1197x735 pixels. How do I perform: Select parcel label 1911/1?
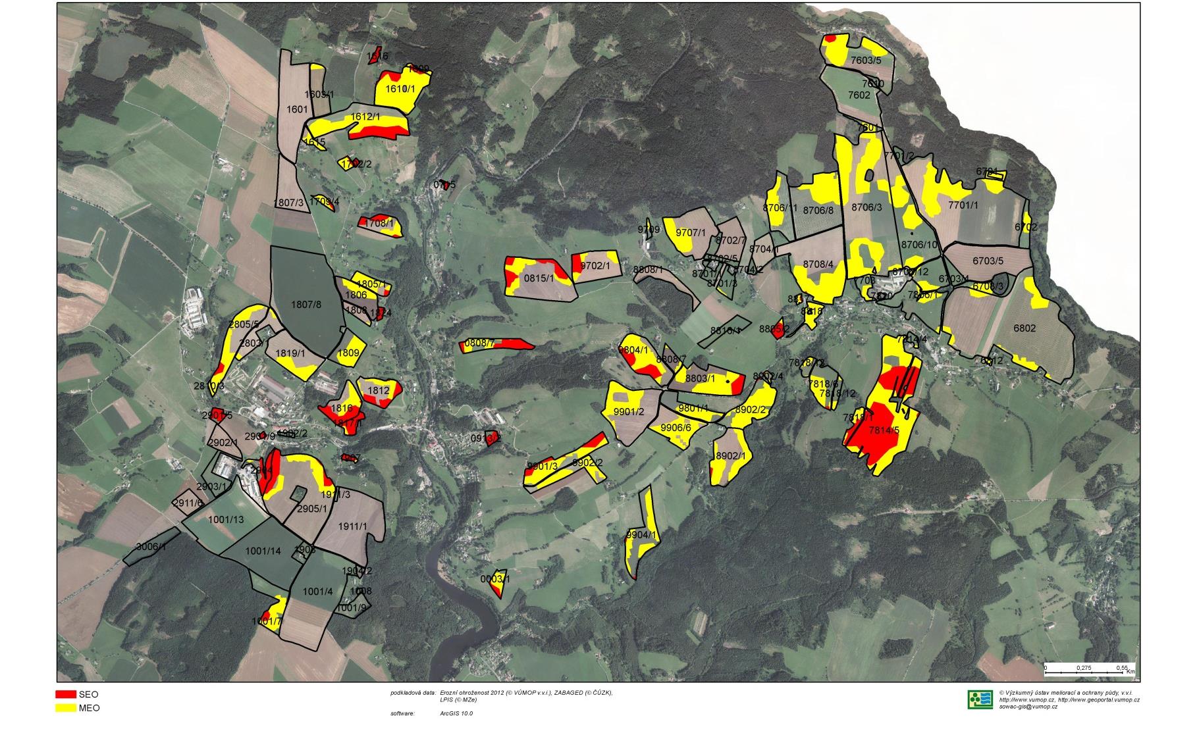352,526
